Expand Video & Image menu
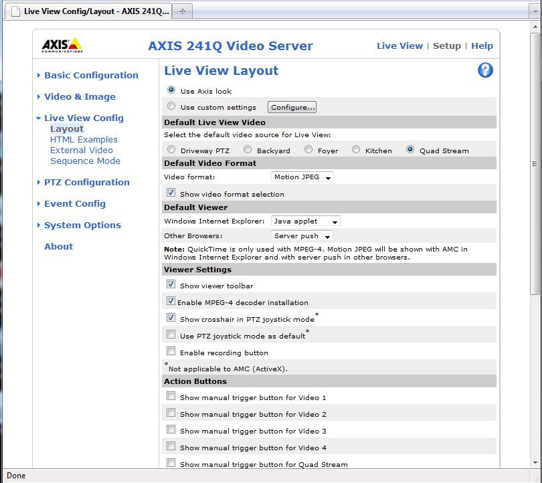This screenshot has height=483, width=542. [x=80, y=97]
